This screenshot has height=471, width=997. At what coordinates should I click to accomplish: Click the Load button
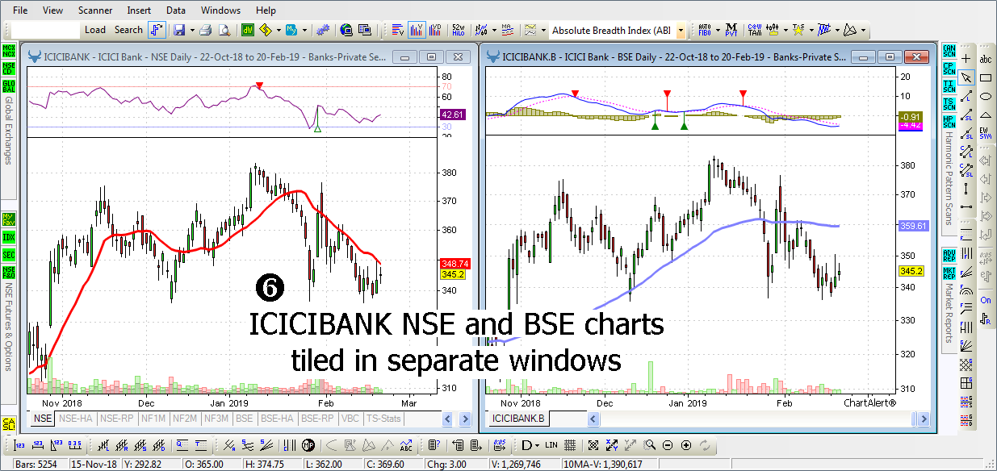[x=95, y=30]
